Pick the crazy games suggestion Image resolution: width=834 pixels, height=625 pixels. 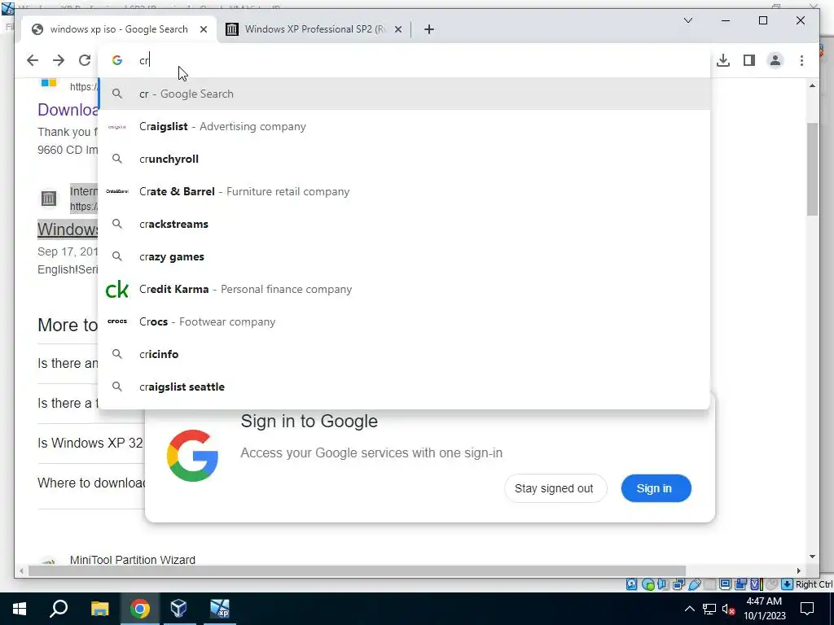[404, 256]
